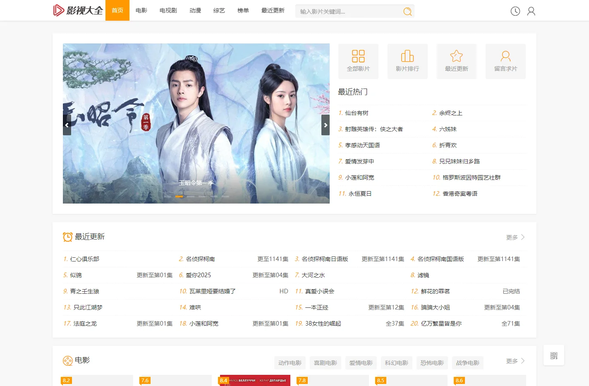Image resolution: width=589 pixels, height=386 pixels.
Task: Click the QR code floating icon
Action: (554, 355)
